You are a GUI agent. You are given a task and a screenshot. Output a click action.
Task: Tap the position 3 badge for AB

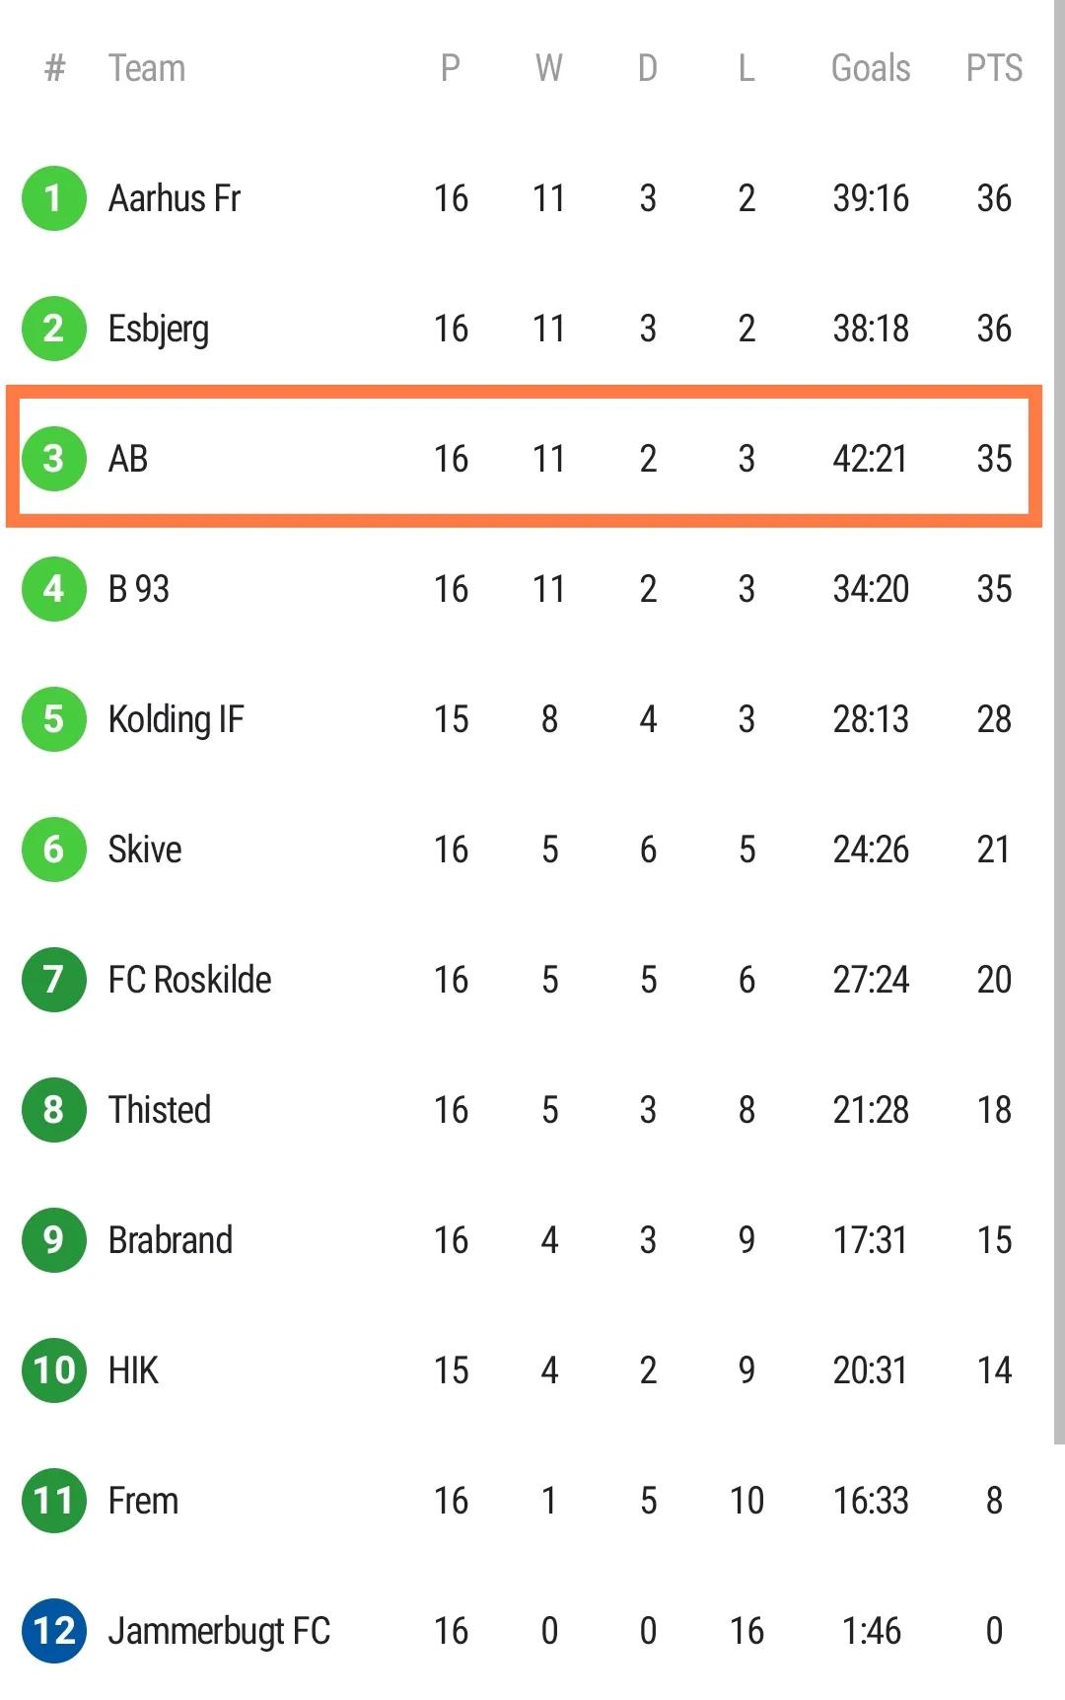[x=53, y=459]
